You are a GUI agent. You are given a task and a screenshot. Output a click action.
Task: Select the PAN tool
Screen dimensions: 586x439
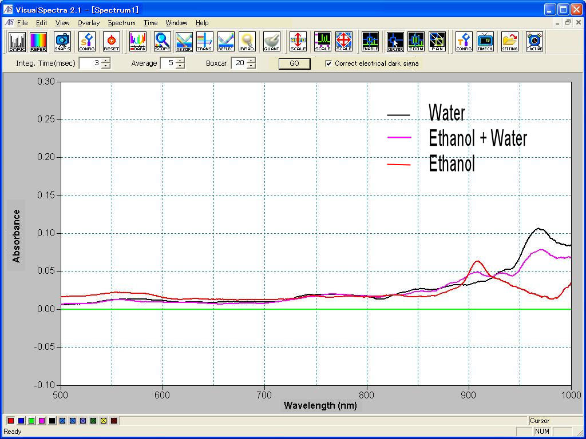[x=437, y=42]
